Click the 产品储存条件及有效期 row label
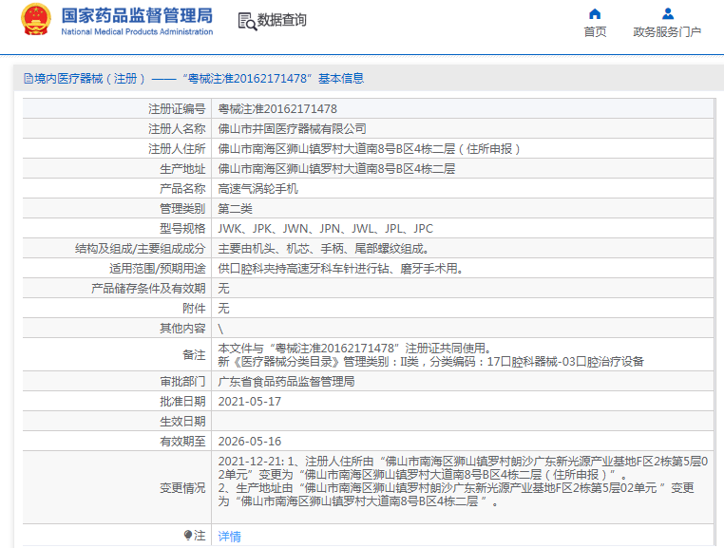The width and height of the screenshot is (724, 548). click(x=148, y=289)
